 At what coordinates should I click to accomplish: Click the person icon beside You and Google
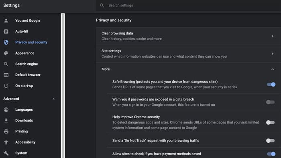pos(6,20)
